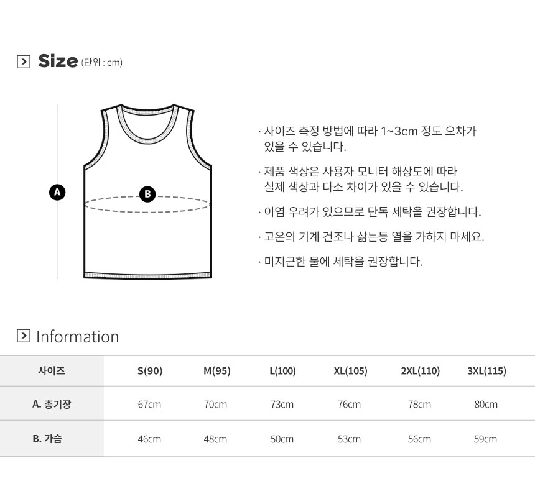
Task: Click the arrow icon beside Information heading
Action: point(24,336)
